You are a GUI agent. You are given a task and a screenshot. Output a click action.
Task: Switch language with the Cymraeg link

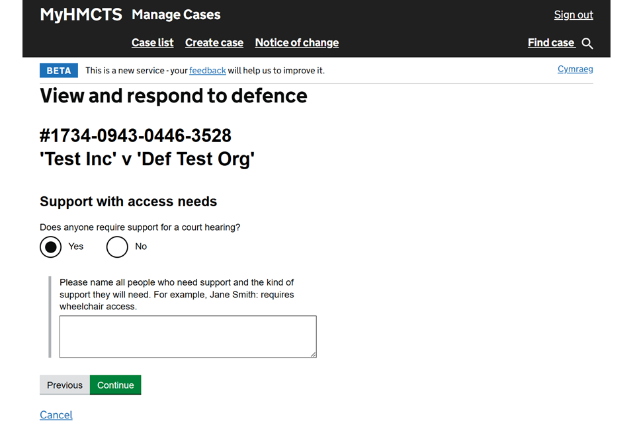pos(575,69)
